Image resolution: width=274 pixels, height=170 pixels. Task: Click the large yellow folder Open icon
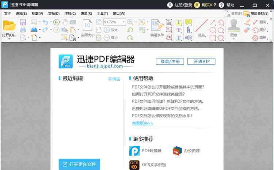pos(9,26)
